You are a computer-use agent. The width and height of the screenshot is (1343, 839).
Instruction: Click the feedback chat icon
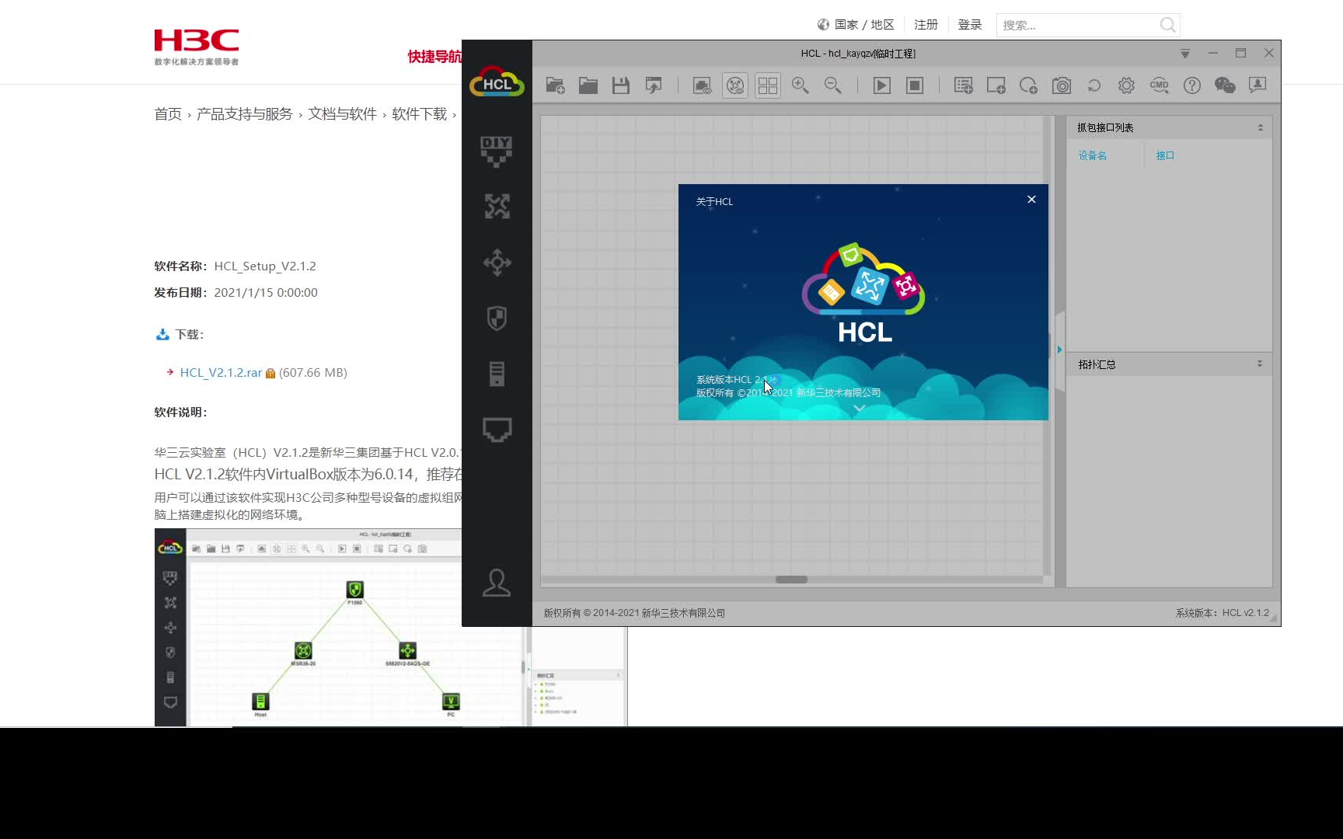click(1258, 85)
